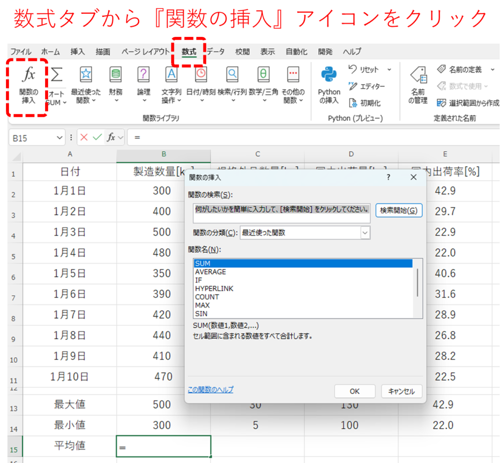This screenshot has width=503, height=463.
Task: Click the 検索開始 button
Action: pyautogui.click(x=398, y=211)
